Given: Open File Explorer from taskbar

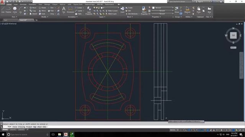Looking at the screenshot, I should click(60, 134).
